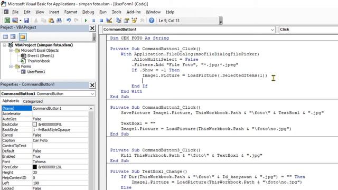Open the CommandButton1 object dropdown above code

(273, 30)
